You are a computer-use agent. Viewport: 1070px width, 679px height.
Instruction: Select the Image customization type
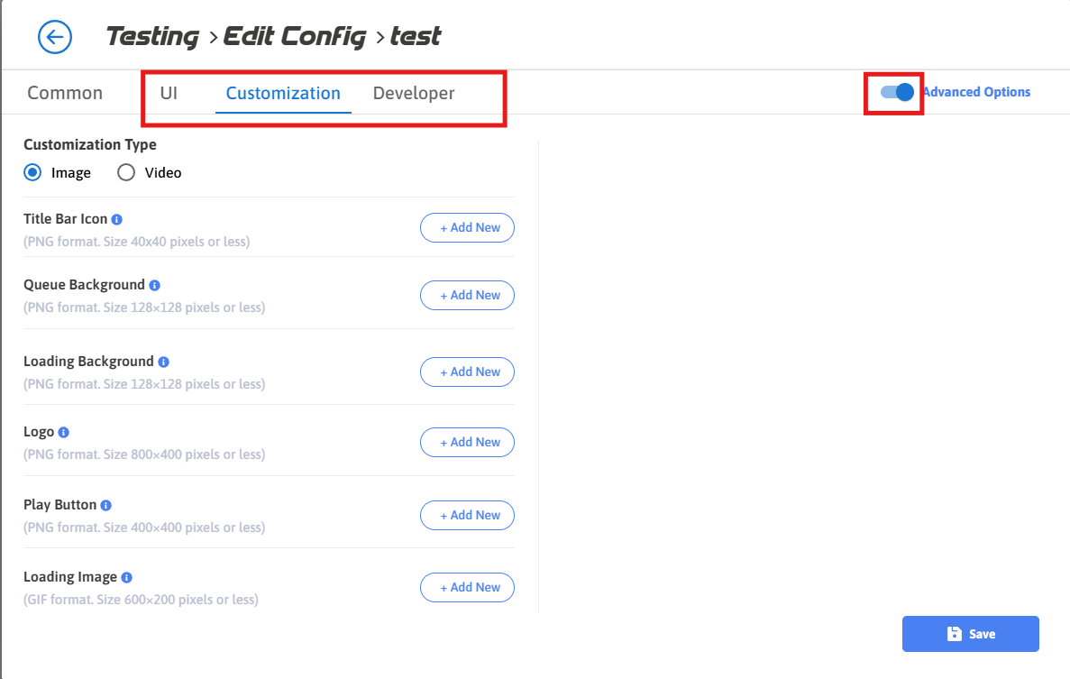[32, 172]
